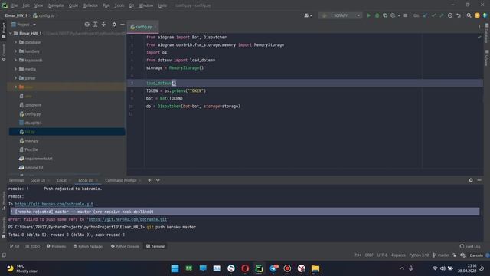
Task: Show Git history clock icon
Action: pyautogui.click(x=450, y=15)
